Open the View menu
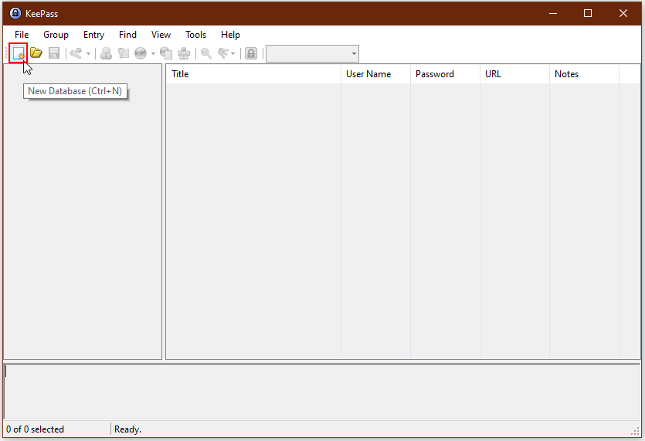645x441 pixels. pyautogui.click(x=161, y=35)
